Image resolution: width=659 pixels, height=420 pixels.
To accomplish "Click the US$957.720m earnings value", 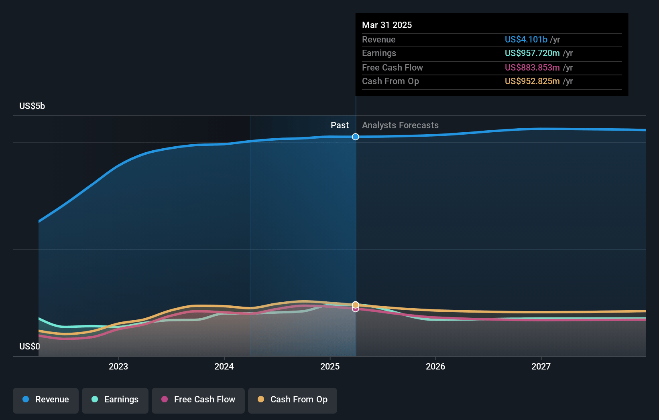I will click(x=532, y=53).
